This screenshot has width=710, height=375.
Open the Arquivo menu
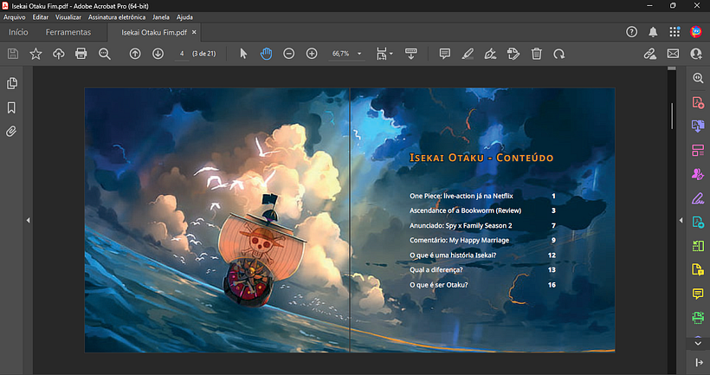coord(15,17)
